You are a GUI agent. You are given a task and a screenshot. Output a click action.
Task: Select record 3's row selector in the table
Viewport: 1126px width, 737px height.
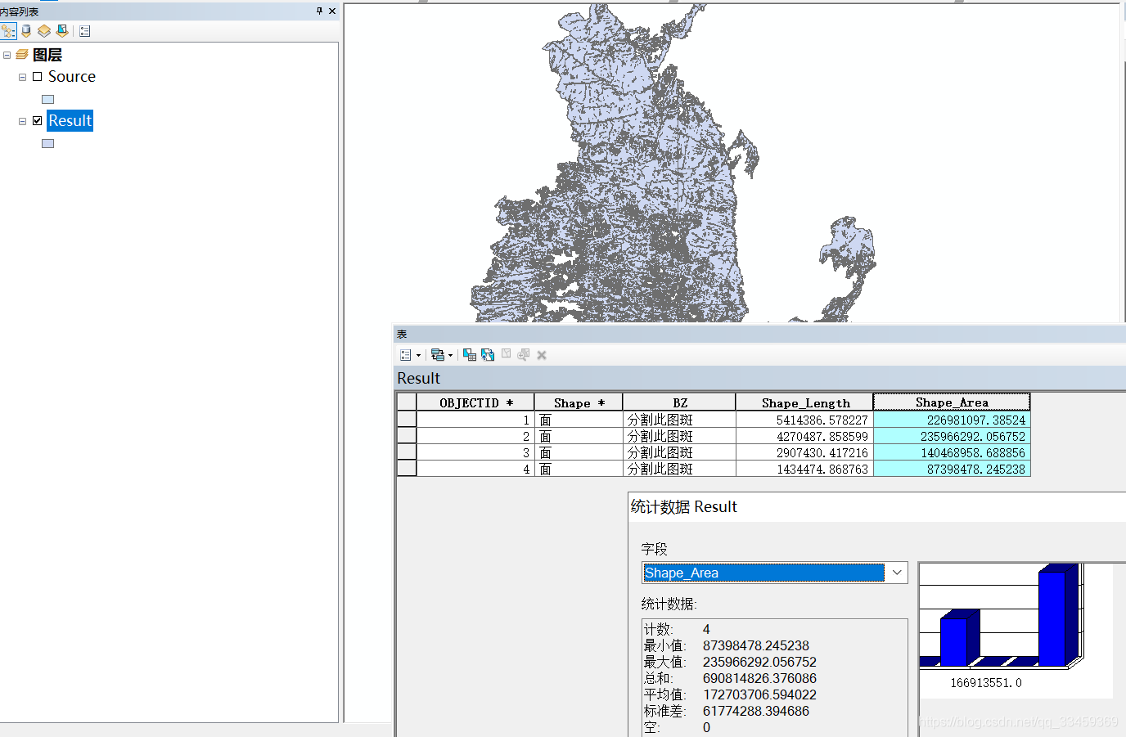click(406, 452)
